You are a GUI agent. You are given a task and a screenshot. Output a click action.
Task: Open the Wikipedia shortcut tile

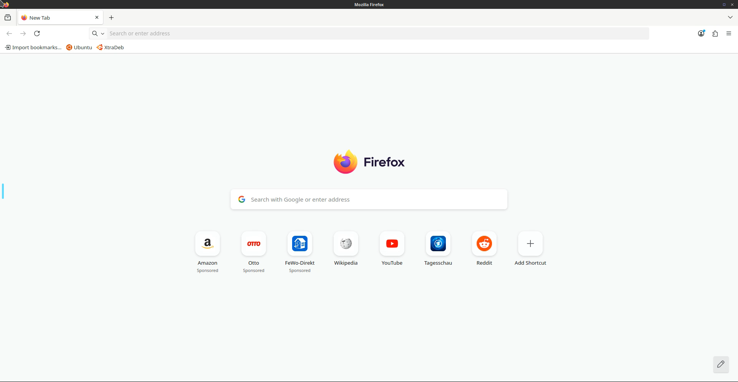pos(346,244)
